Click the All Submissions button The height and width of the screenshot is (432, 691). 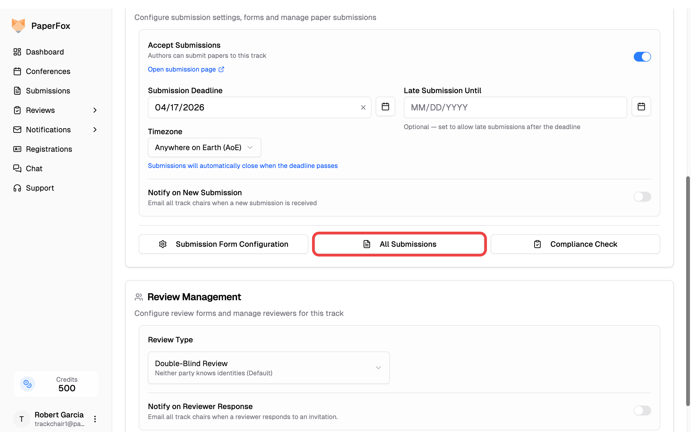pos(399,244)
